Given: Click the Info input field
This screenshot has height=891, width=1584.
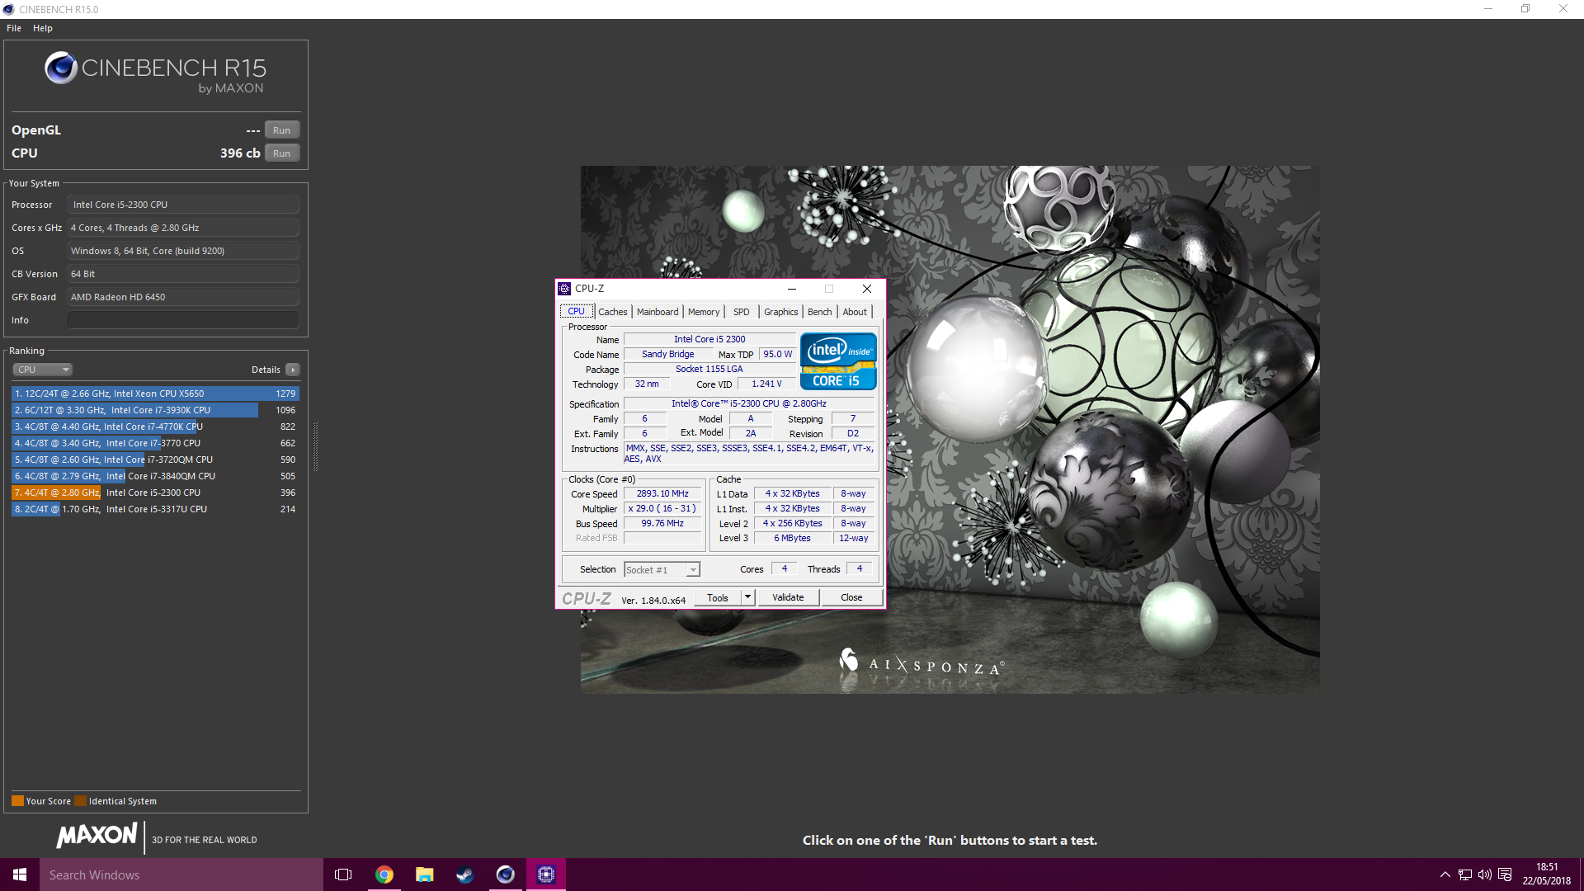Looking at the screenshot, I should pos(183,320).
